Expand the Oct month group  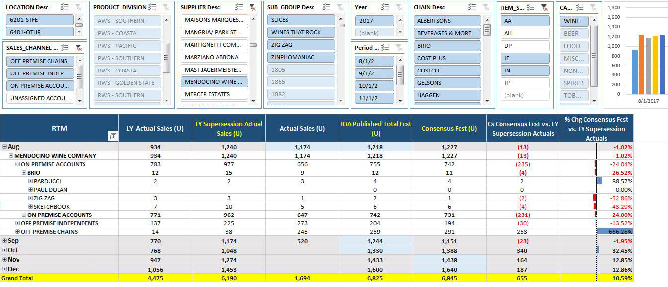click(x=4, y=250)
